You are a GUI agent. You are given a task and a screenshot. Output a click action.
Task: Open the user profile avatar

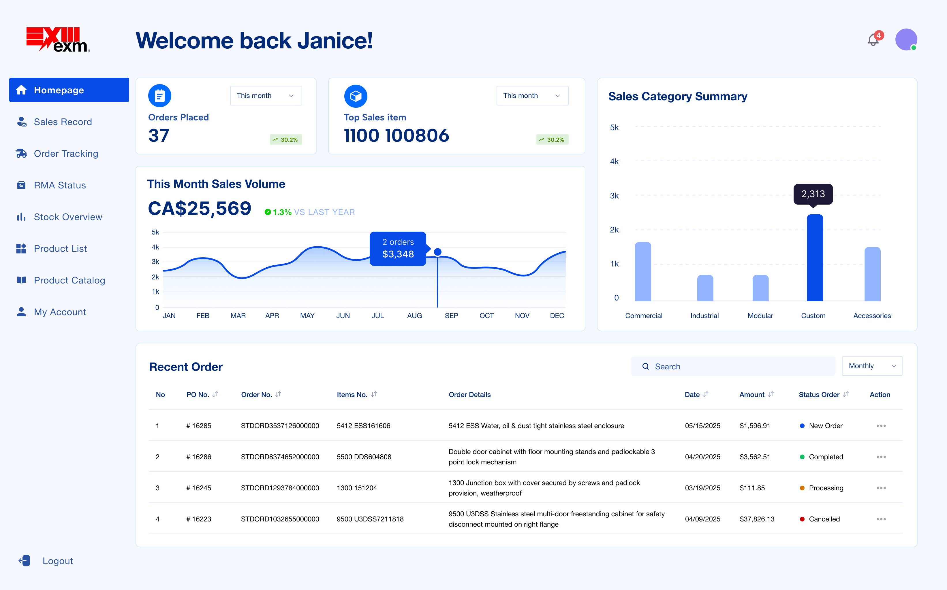point(905,39)
